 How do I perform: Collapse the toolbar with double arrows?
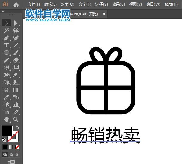[x=3, y=11]
